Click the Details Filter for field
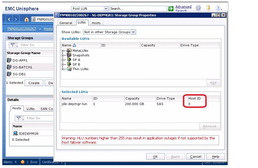The image size is (258, 168). [x=34, y=118]
